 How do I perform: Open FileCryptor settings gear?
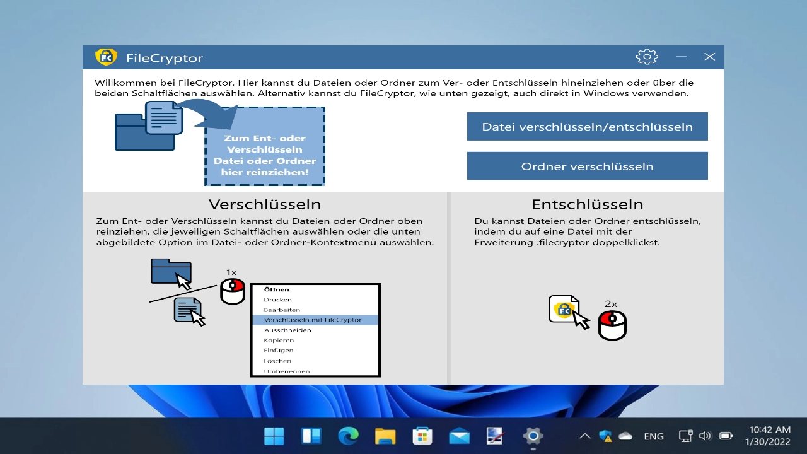click(647, 57)
